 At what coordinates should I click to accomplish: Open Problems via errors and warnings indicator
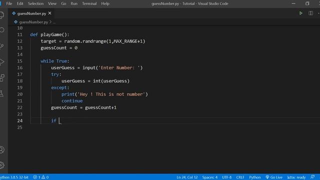click(41, 177)
